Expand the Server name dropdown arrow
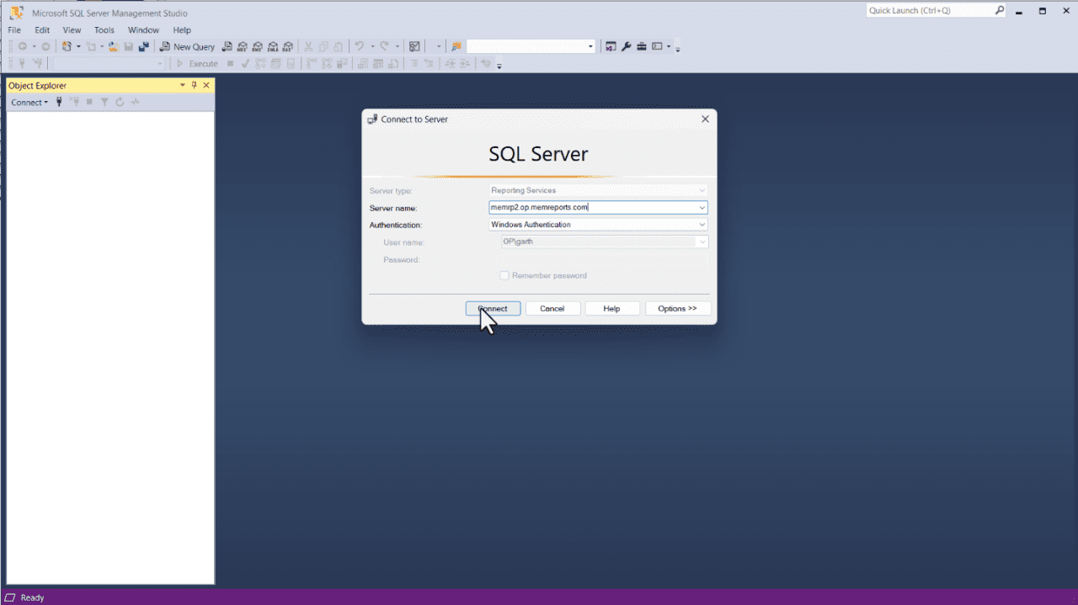The image size is (1078, 605). (702, 207)
